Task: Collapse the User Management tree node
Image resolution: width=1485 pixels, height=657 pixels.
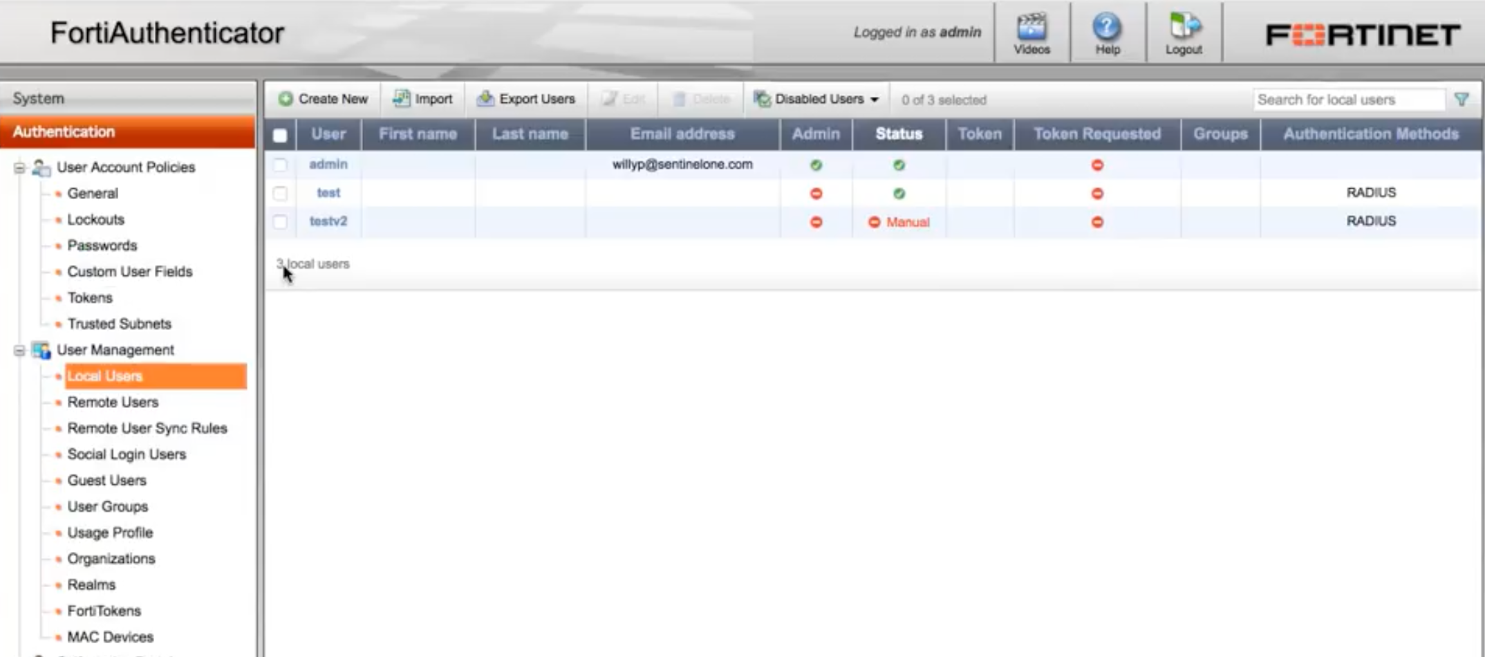Action: 19,351
